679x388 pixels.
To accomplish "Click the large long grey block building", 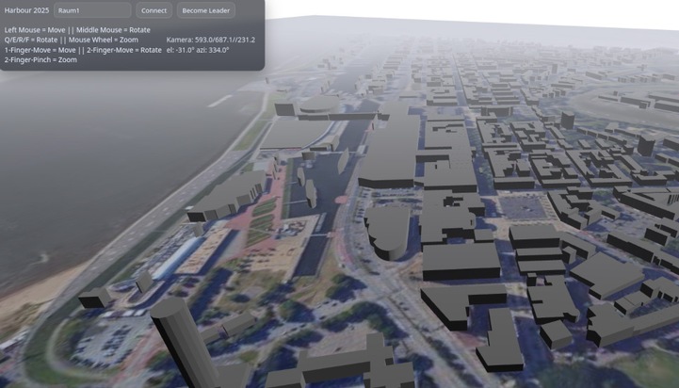I will coord(388,151).
